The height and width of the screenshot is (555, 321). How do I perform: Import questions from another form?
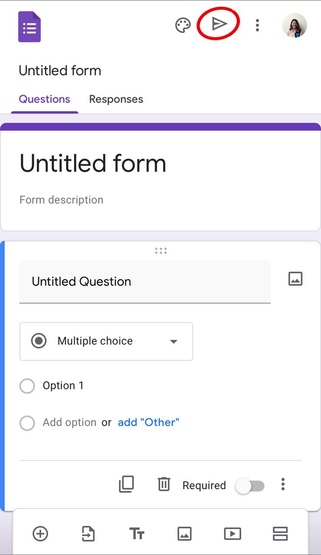click(88, 534)
